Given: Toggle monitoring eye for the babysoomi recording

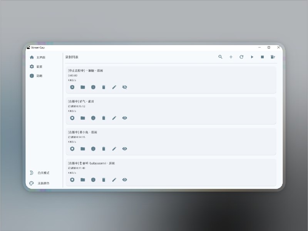Looking at the screenshot, I should (124, 179).
